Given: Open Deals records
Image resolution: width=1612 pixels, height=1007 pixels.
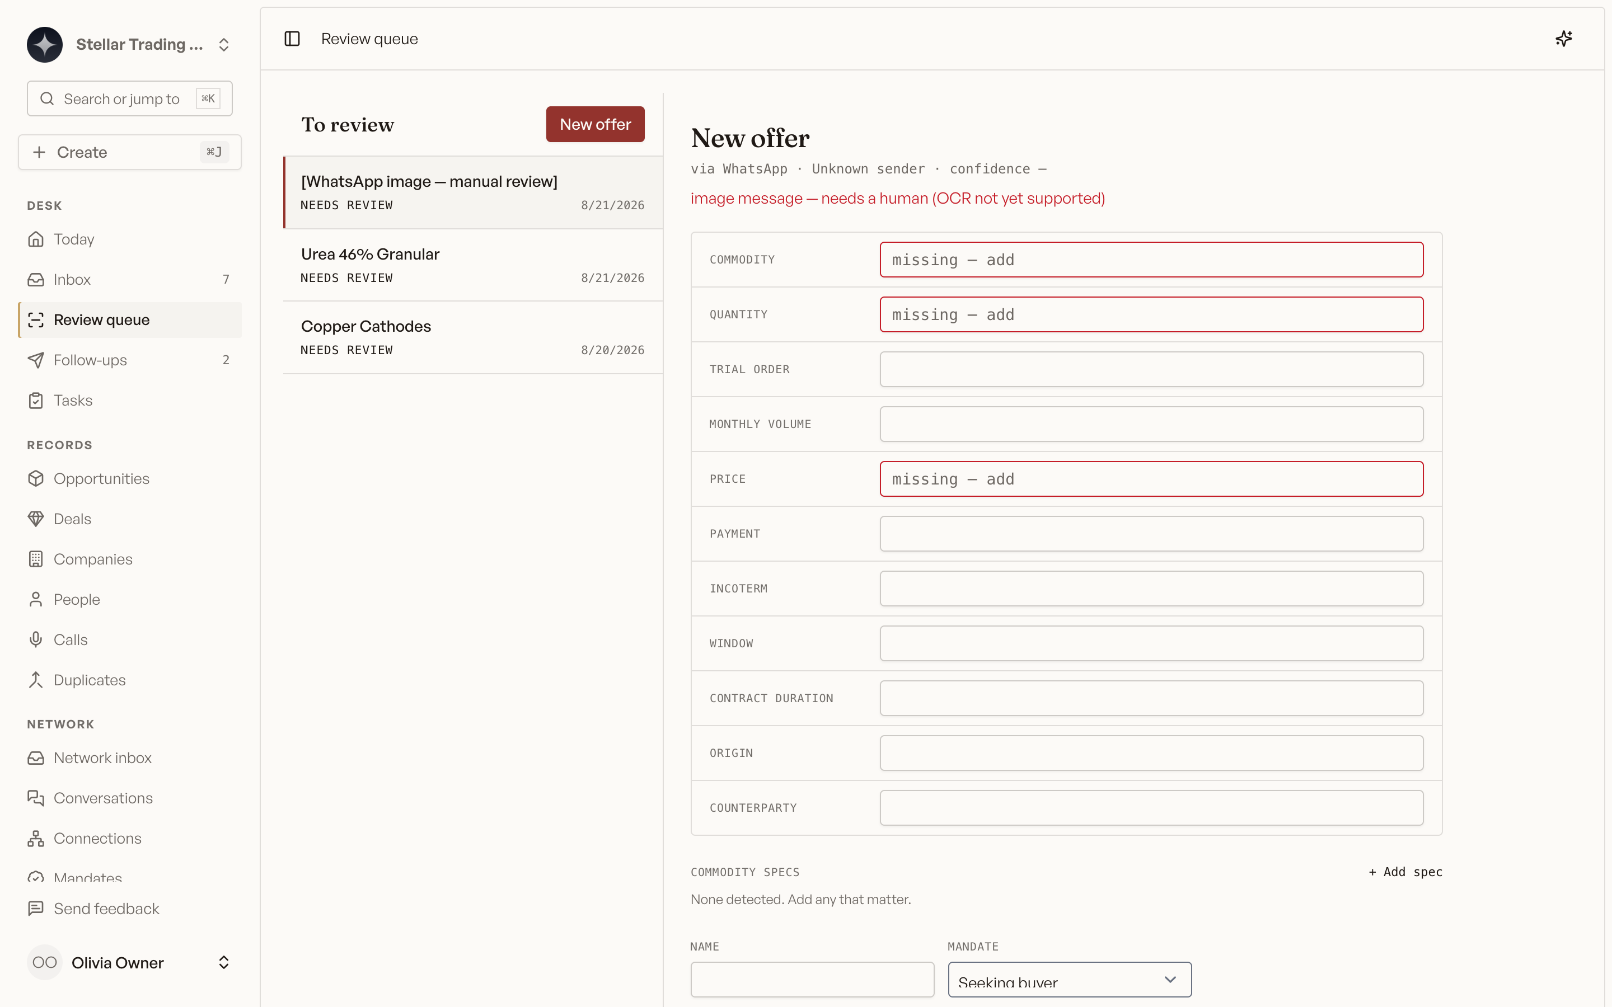Looking at the screenshot, I should [x=130, y=519].
